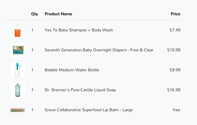197x125 pixels.
Task: Click quantity 1 in the Yes To Baby row
Action: click(x=32, y=30)
